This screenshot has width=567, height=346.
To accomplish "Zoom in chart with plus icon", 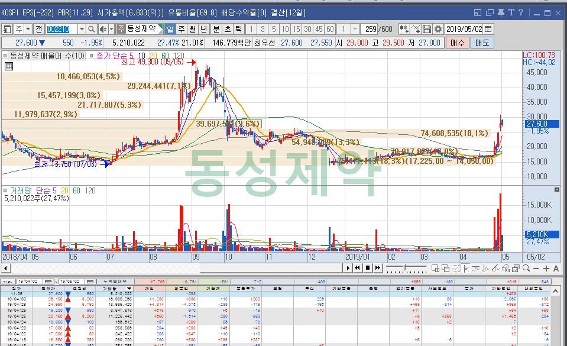I will coord(546,268).
